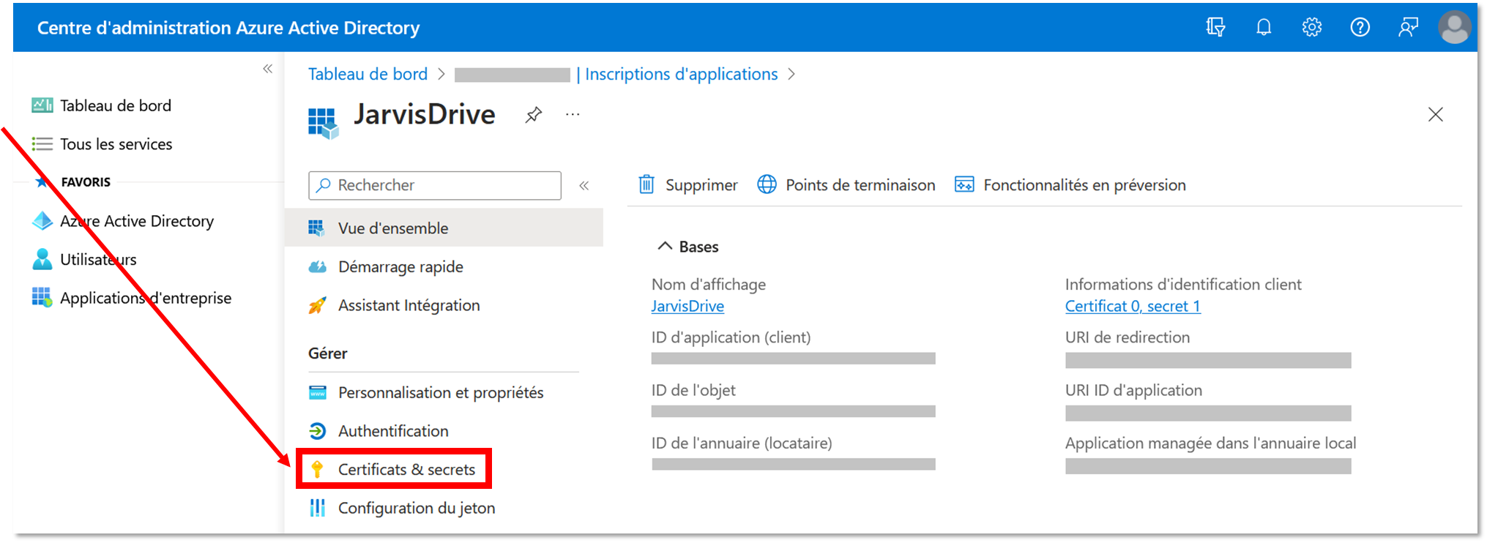Open Fonctionnalités en préversion

coord(1070,185)
